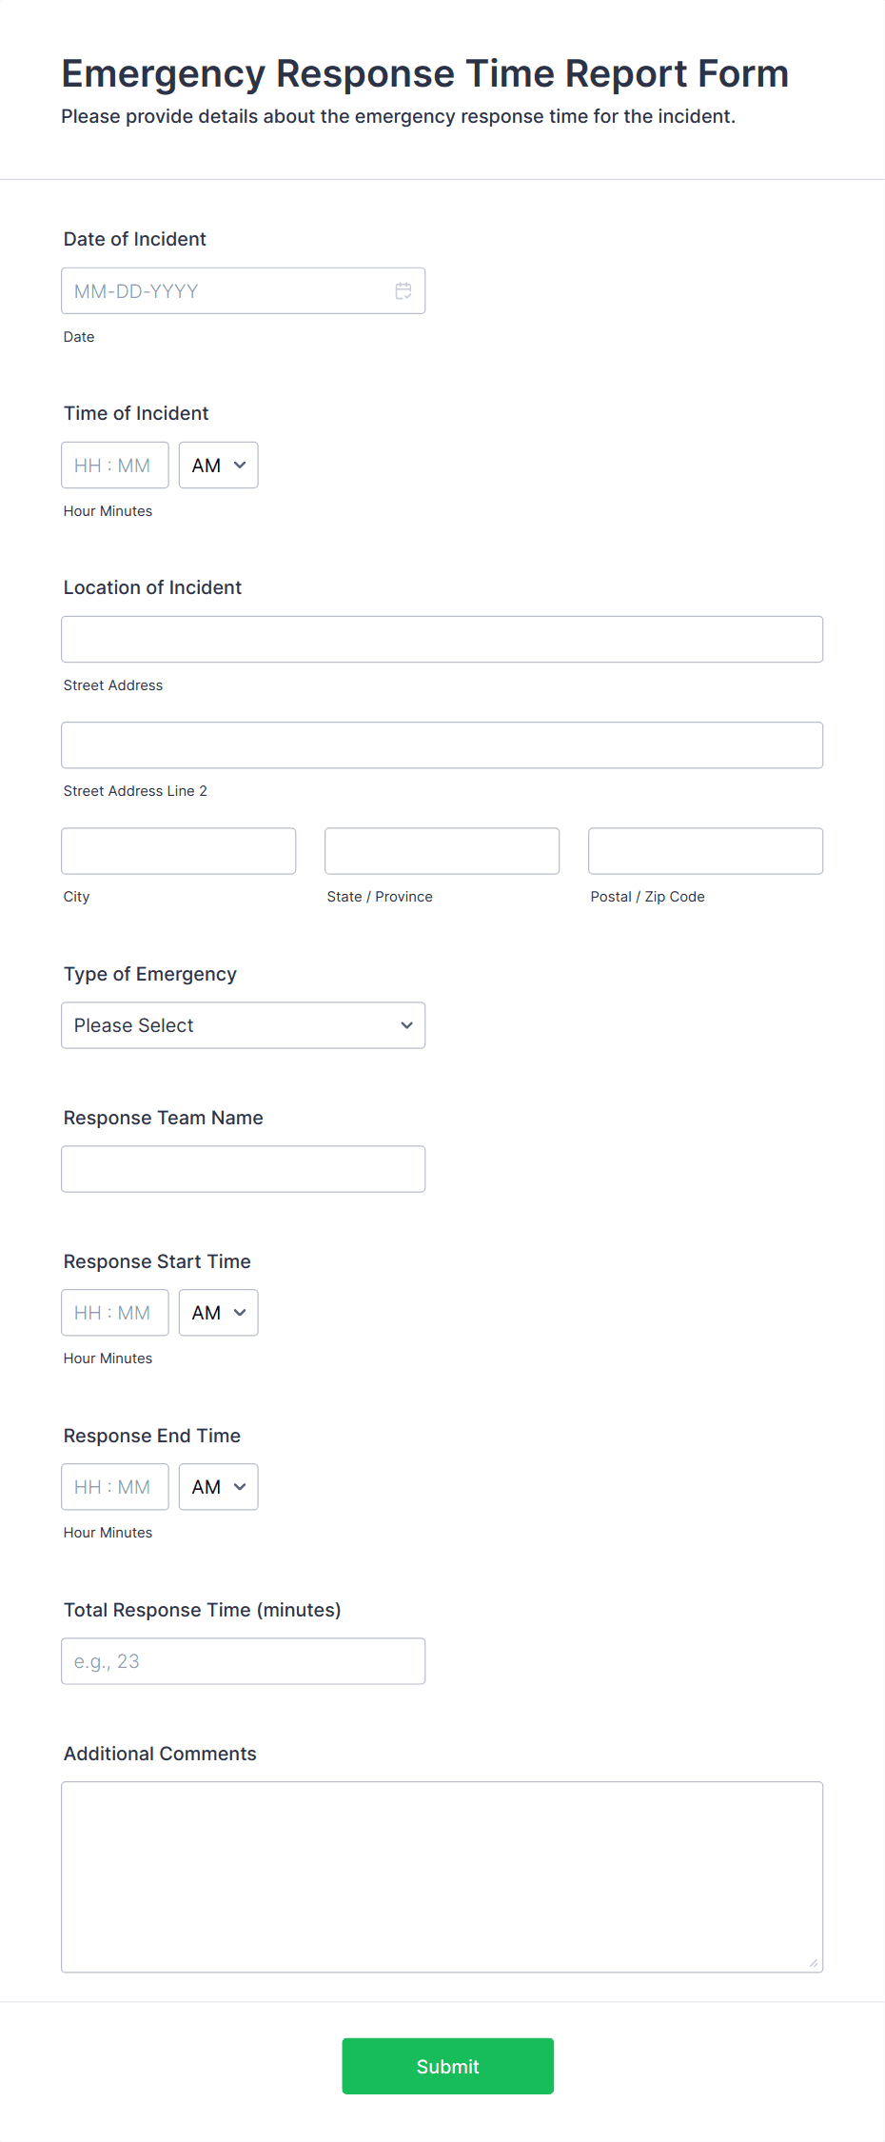Click the Postal / Zip Code field
The width and height of the screenshot is (885, 2142).
pyautogui.click(x=705, y=851)
